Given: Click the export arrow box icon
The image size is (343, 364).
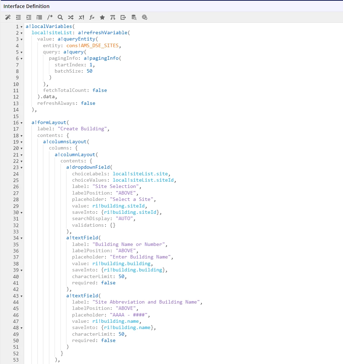Looking at the screenshot, I should point(123,17).
